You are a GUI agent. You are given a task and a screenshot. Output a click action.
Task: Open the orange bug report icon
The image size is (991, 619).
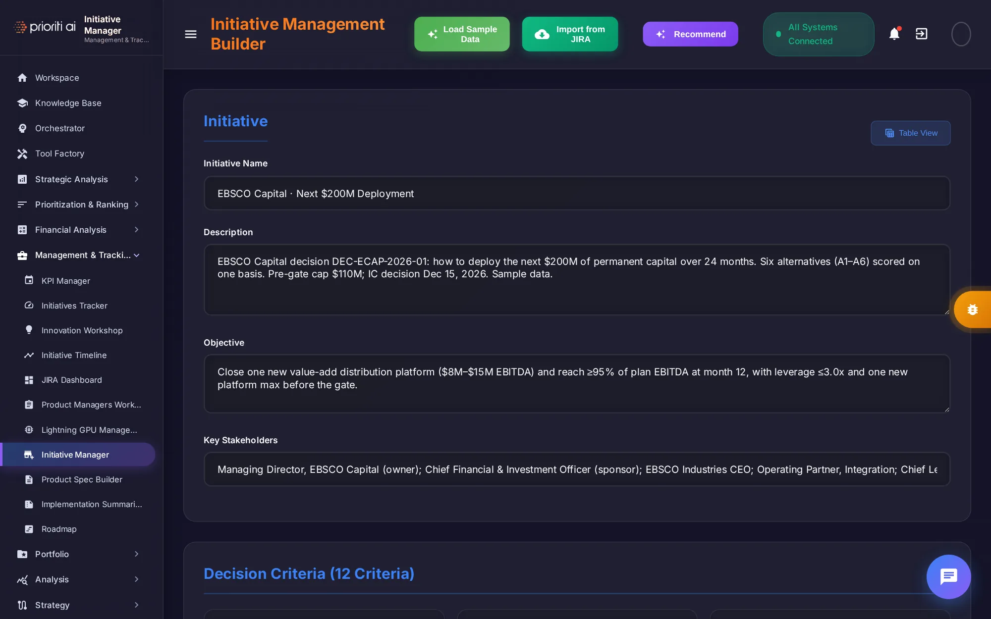973,309
